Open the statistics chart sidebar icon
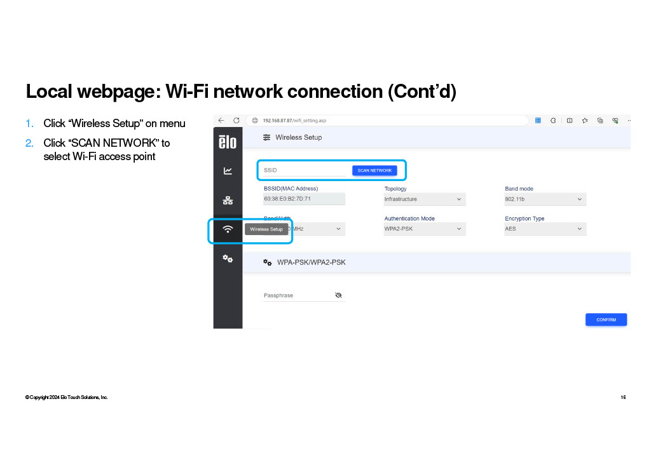This screenshot has width=651, height=460. [x=228, y=171]
